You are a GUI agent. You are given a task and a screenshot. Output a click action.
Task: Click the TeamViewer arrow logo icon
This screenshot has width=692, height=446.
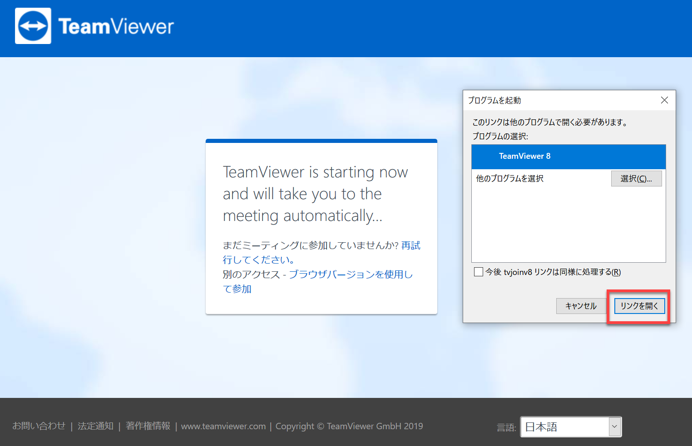pyautogui.click(x=33, y=26)
